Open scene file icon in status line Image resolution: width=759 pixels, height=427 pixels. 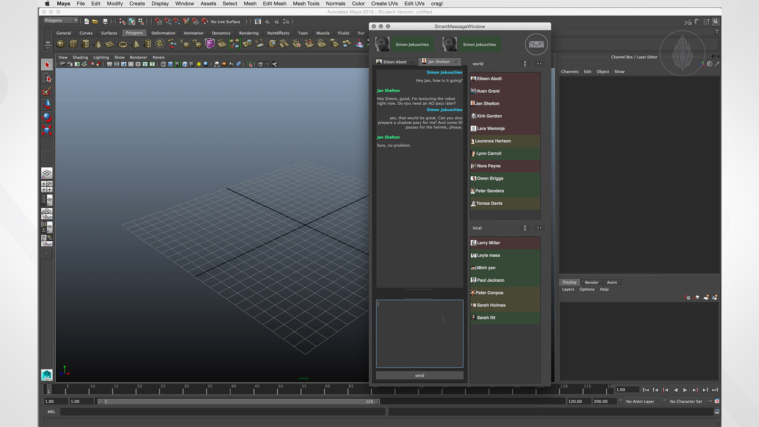95,21
